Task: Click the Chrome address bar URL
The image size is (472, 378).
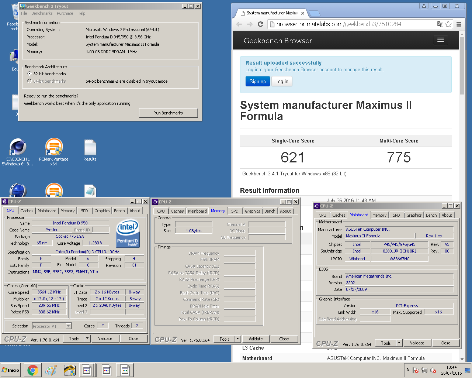Action: [339, 24]
